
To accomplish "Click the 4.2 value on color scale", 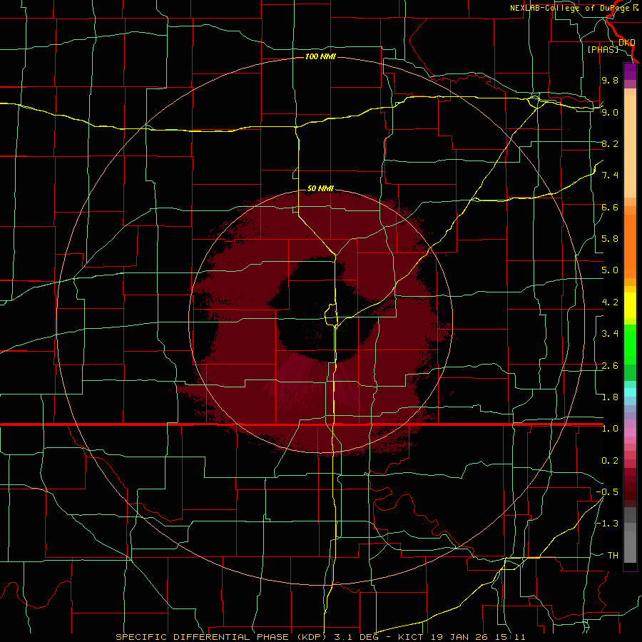I will (x=610, y=302).
